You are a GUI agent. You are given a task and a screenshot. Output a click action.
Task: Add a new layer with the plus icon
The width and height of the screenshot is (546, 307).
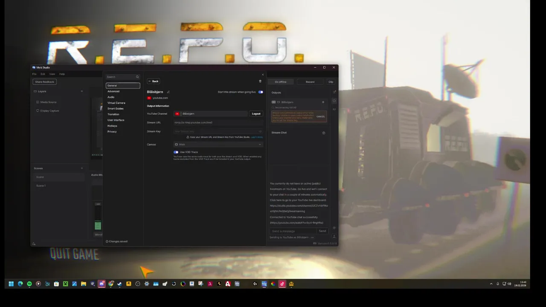pos(82,91)
